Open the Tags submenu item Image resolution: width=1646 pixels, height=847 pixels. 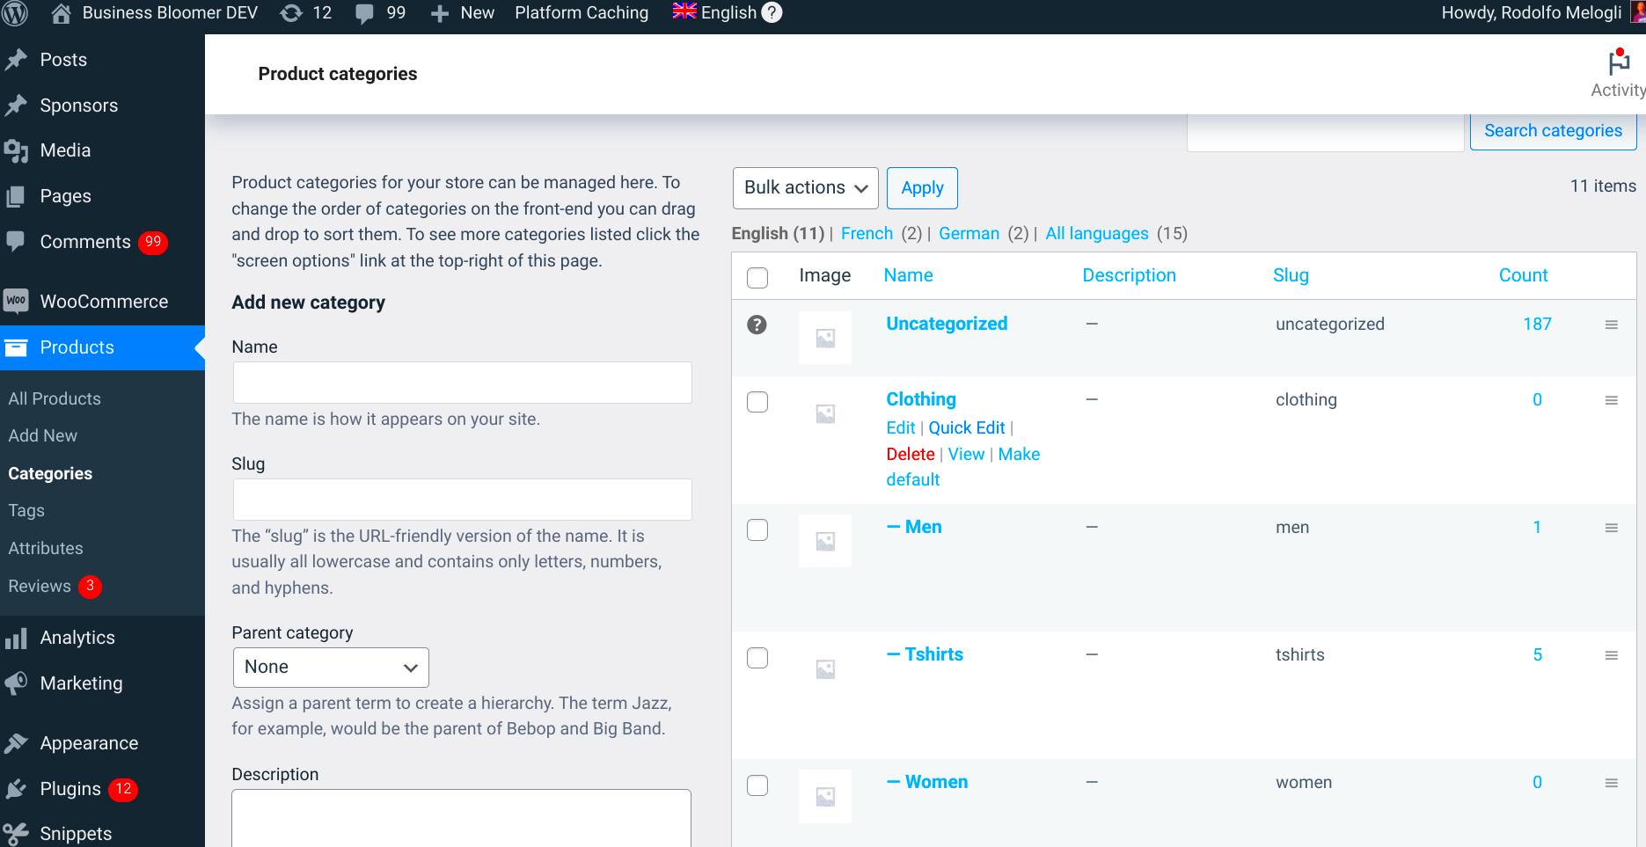[26, 510]
